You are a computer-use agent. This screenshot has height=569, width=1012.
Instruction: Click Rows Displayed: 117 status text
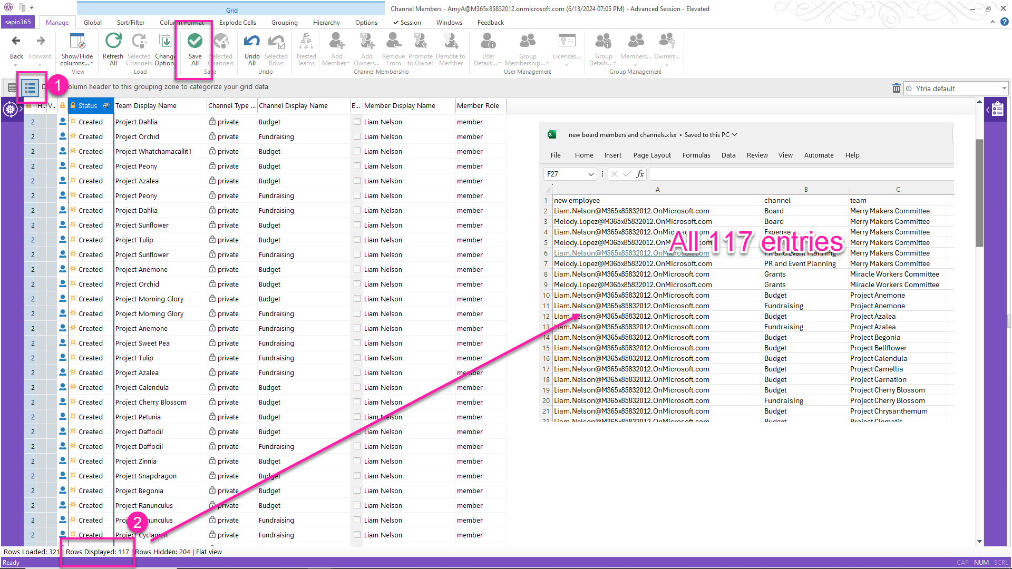click(98, 552)
